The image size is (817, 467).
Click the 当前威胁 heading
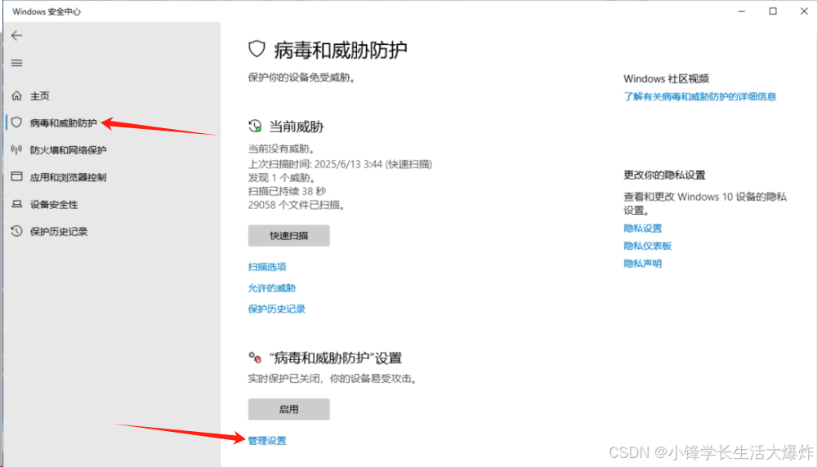(x=296, y=127)
